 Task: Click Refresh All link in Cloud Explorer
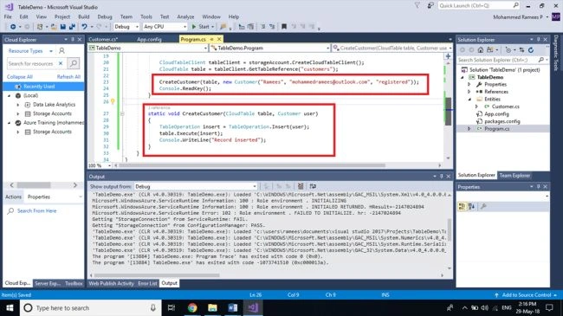pos(68,76)
